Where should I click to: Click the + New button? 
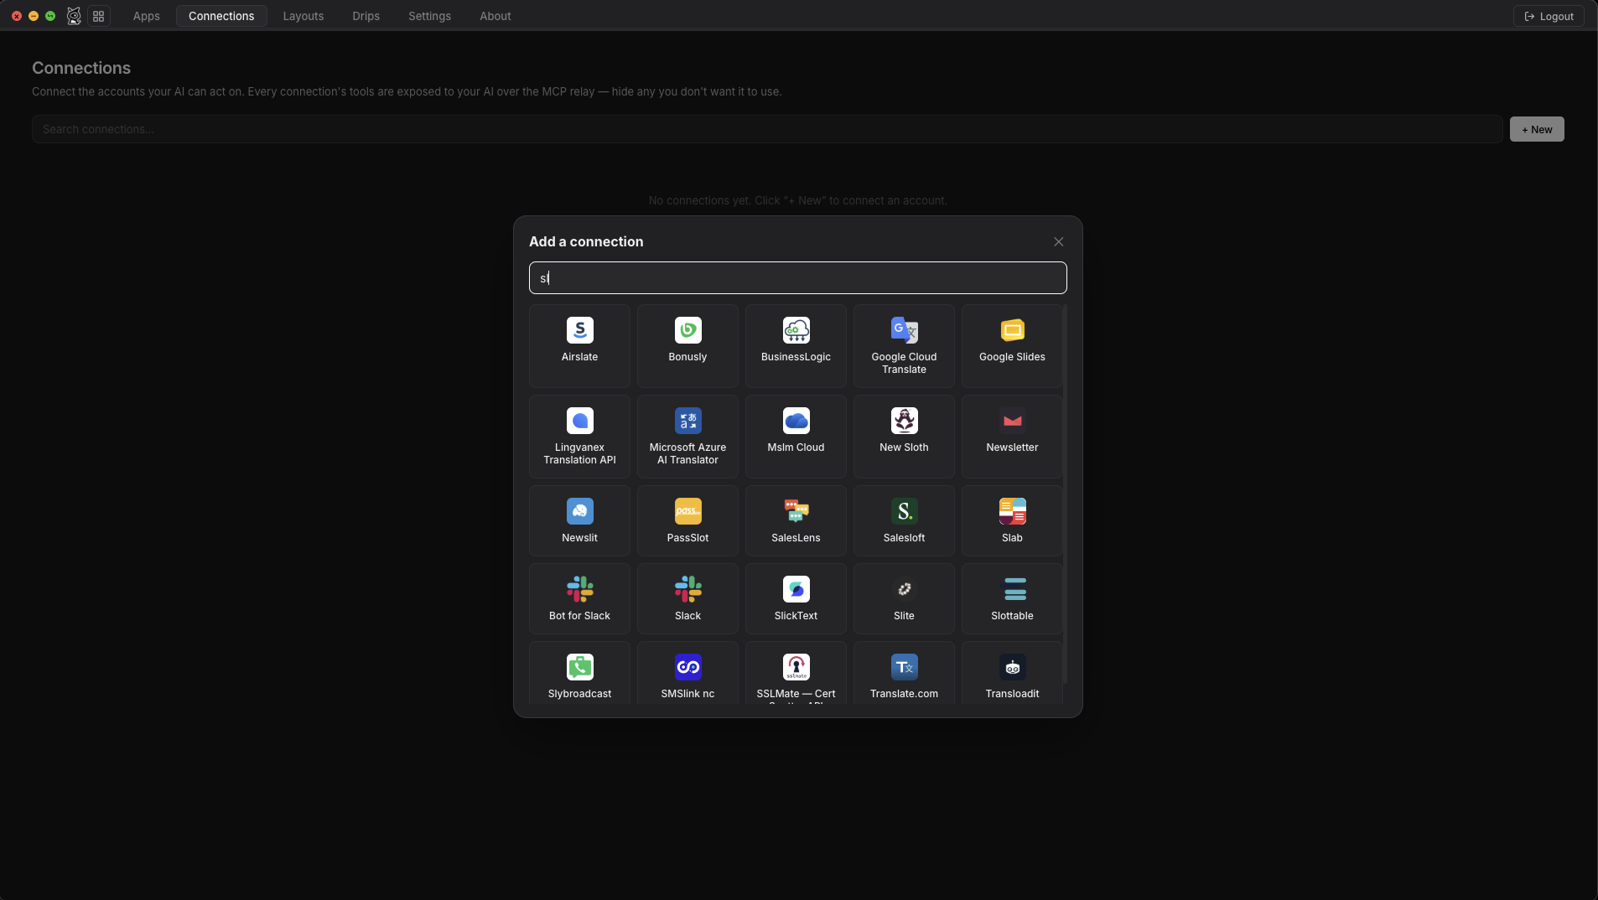pos(1536,129)
